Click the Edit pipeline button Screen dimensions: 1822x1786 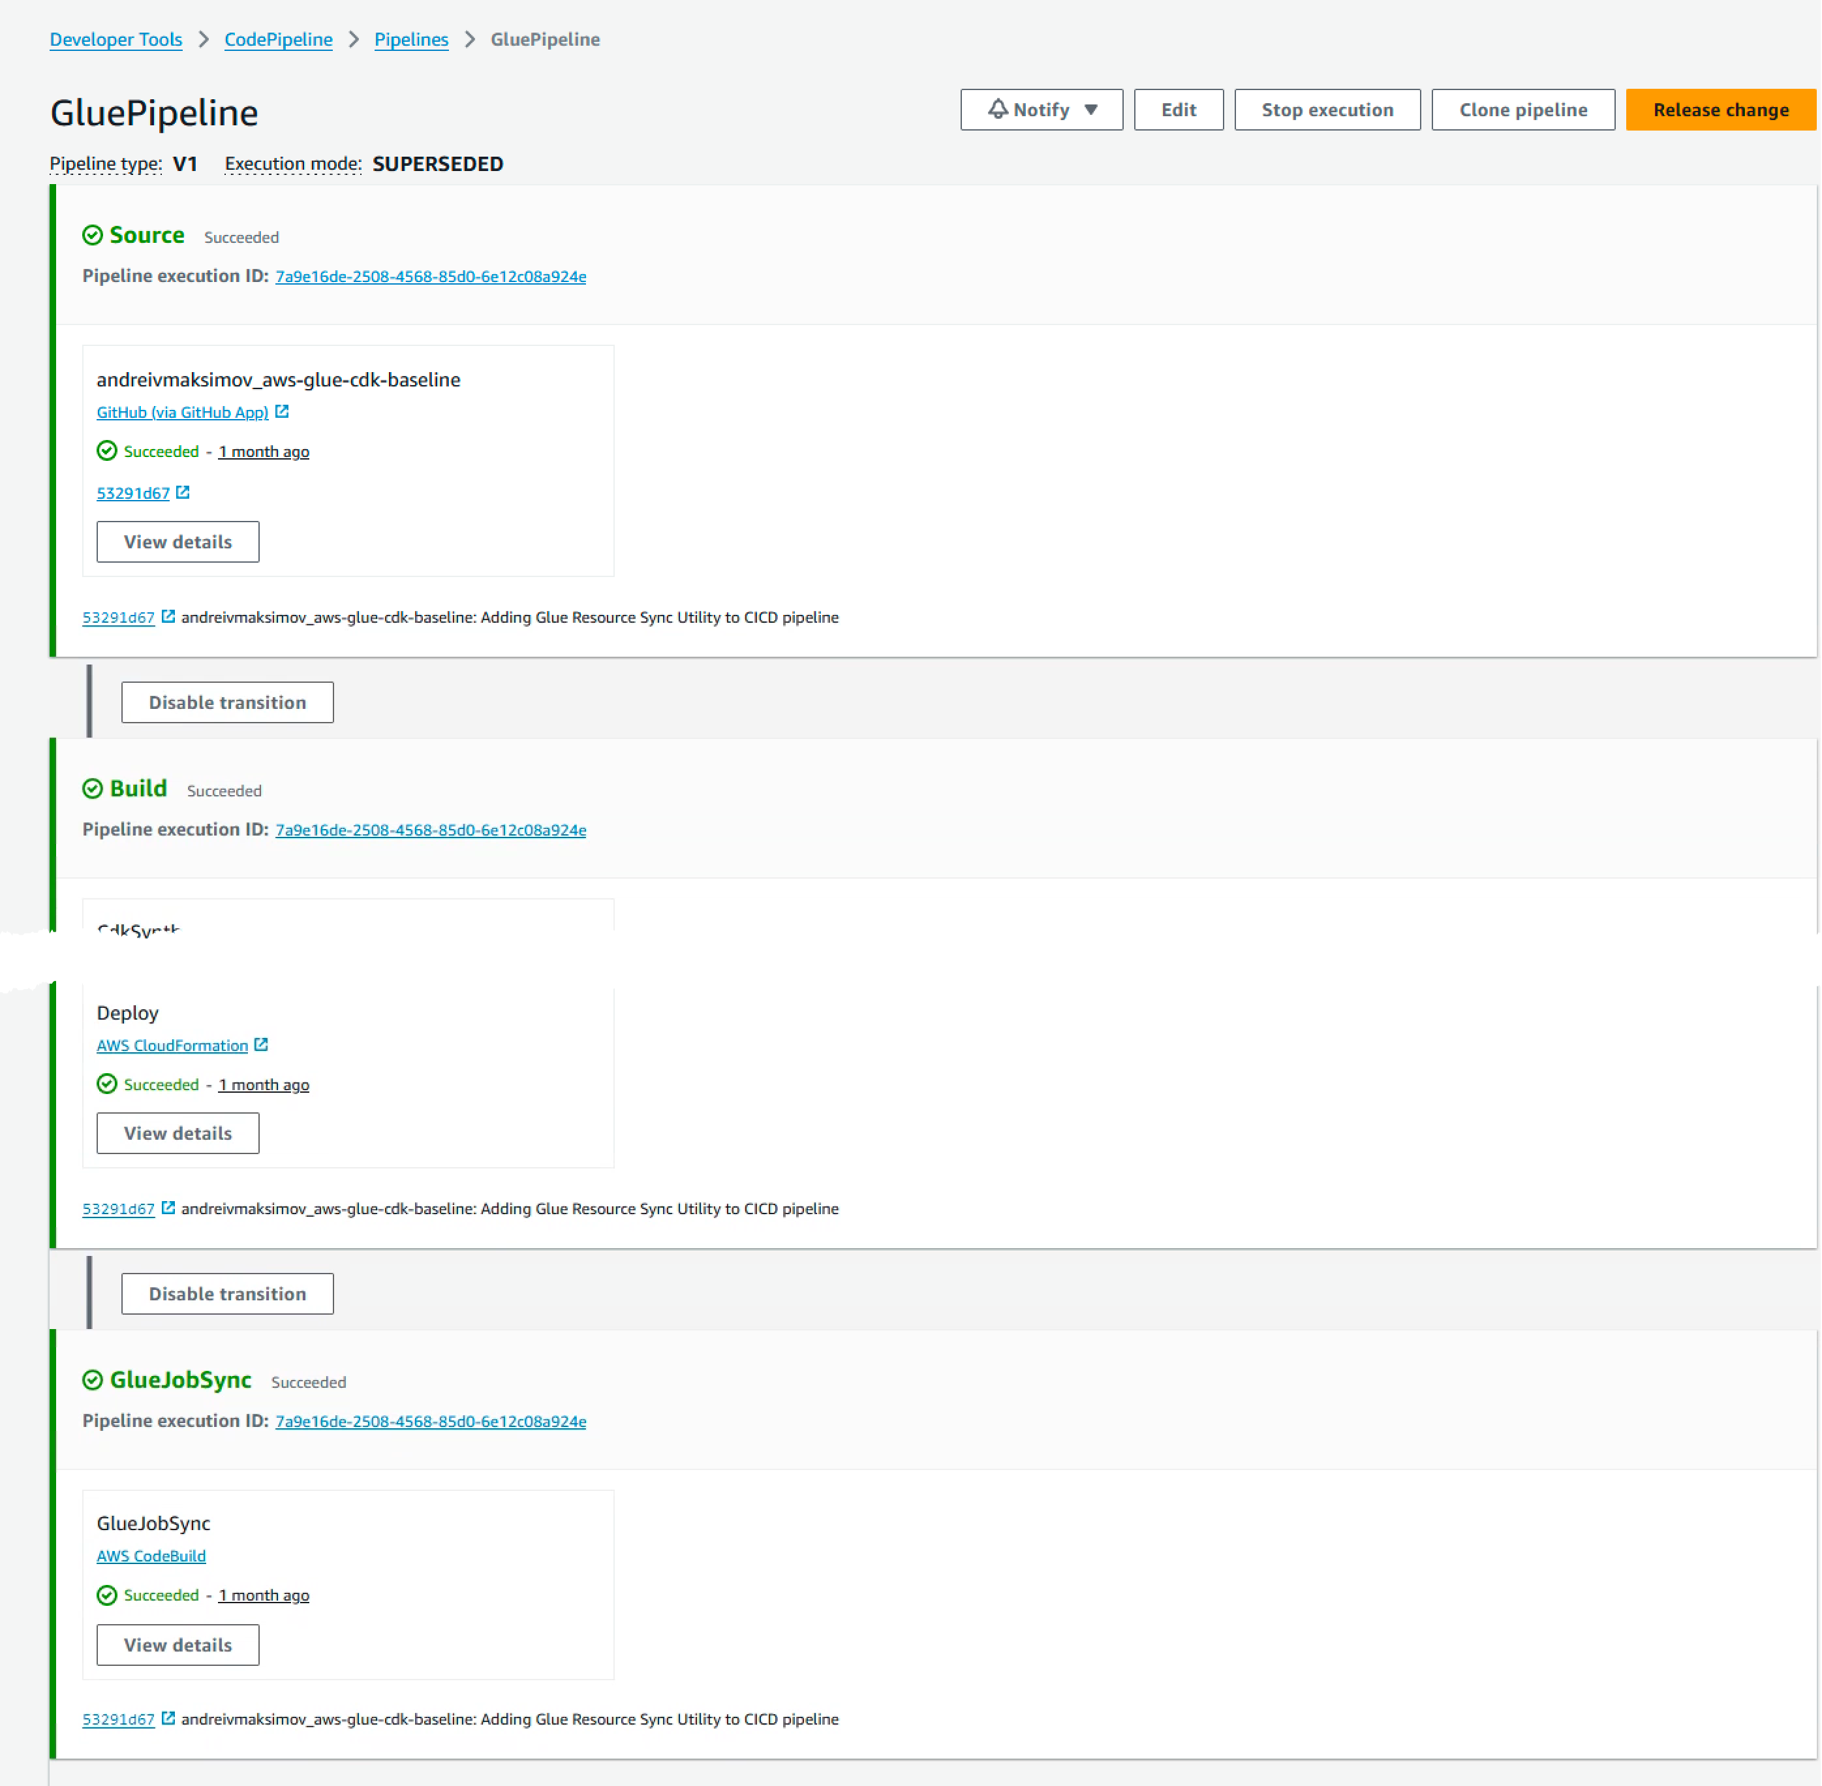pos(1178,110)
